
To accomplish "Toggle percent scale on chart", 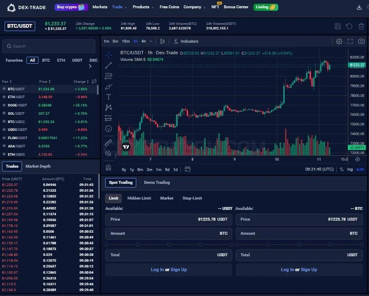I will 342,169.
